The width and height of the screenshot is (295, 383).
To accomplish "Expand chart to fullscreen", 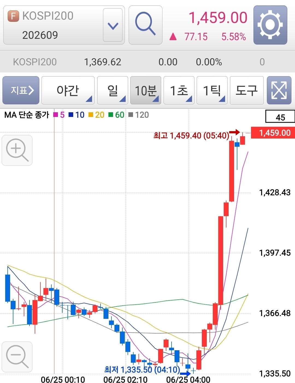I will click(279, 90).
